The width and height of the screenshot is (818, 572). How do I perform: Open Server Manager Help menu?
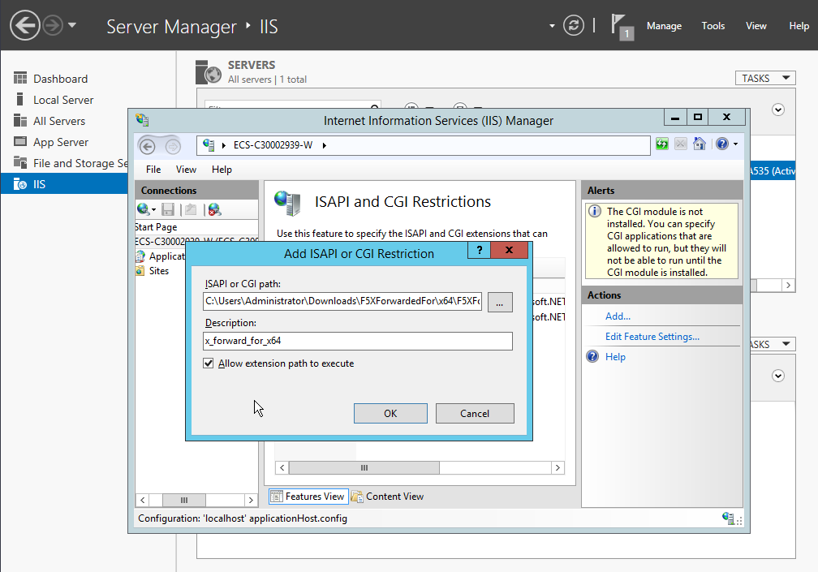799,25
